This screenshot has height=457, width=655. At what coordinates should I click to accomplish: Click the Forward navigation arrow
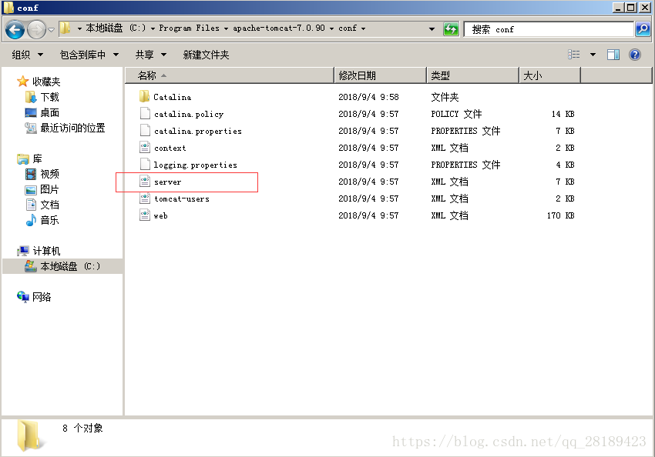(37, 29)
